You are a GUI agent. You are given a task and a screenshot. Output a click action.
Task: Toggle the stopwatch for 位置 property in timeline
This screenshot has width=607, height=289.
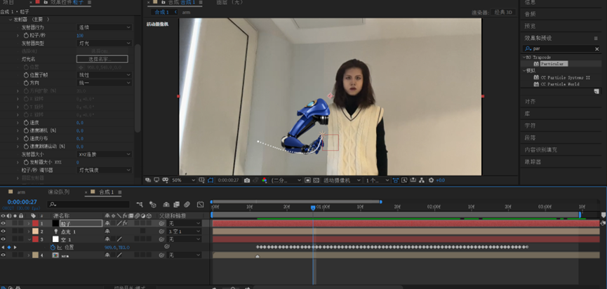53,247
